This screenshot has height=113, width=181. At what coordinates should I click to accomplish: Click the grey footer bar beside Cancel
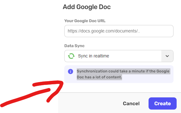click(x=90, y=103)
